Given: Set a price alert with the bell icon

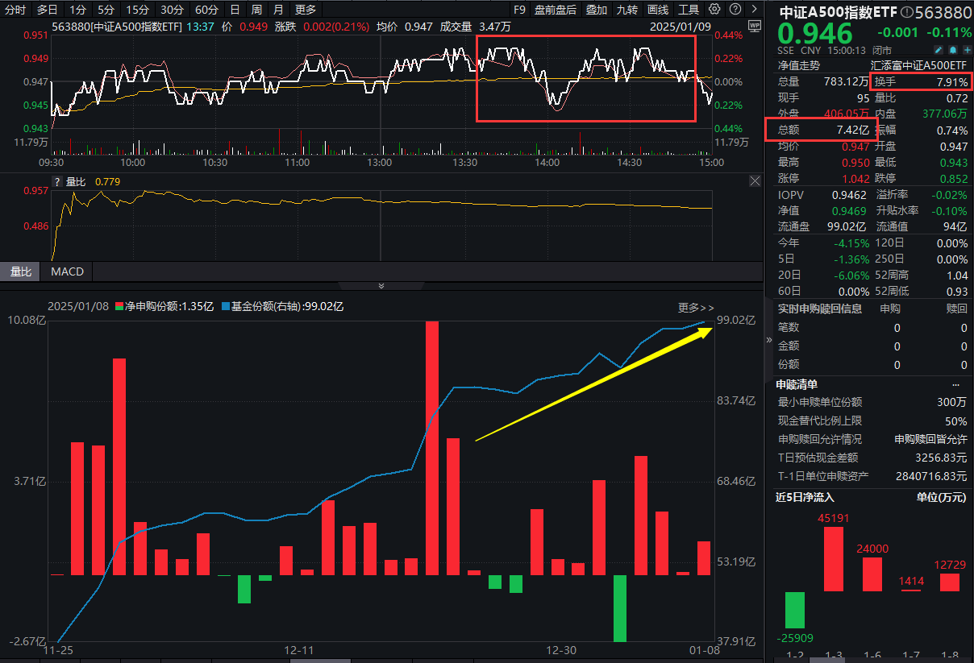Looking at the screenshot, I should coord(952,49).
